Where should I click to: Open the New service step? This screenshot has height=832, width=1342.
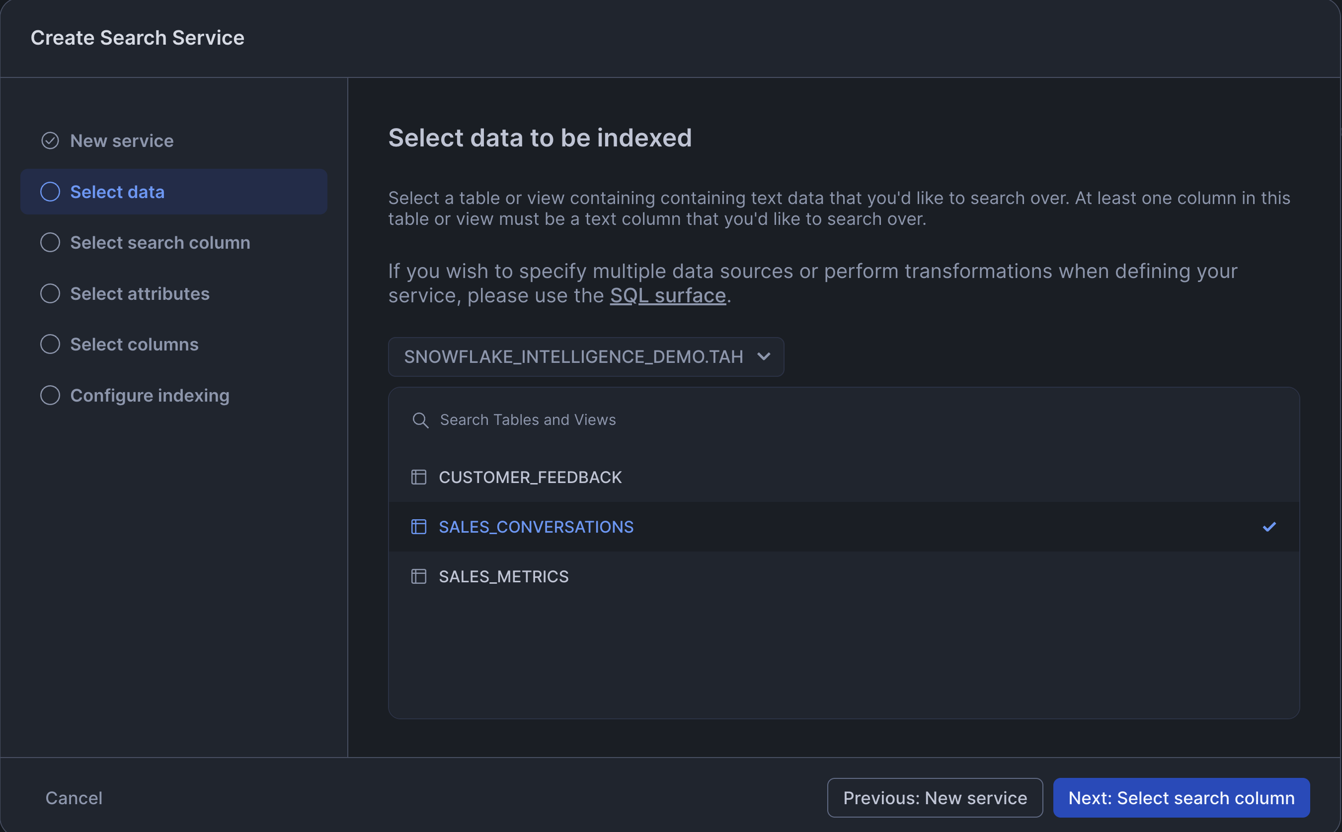tap(122, 141)
